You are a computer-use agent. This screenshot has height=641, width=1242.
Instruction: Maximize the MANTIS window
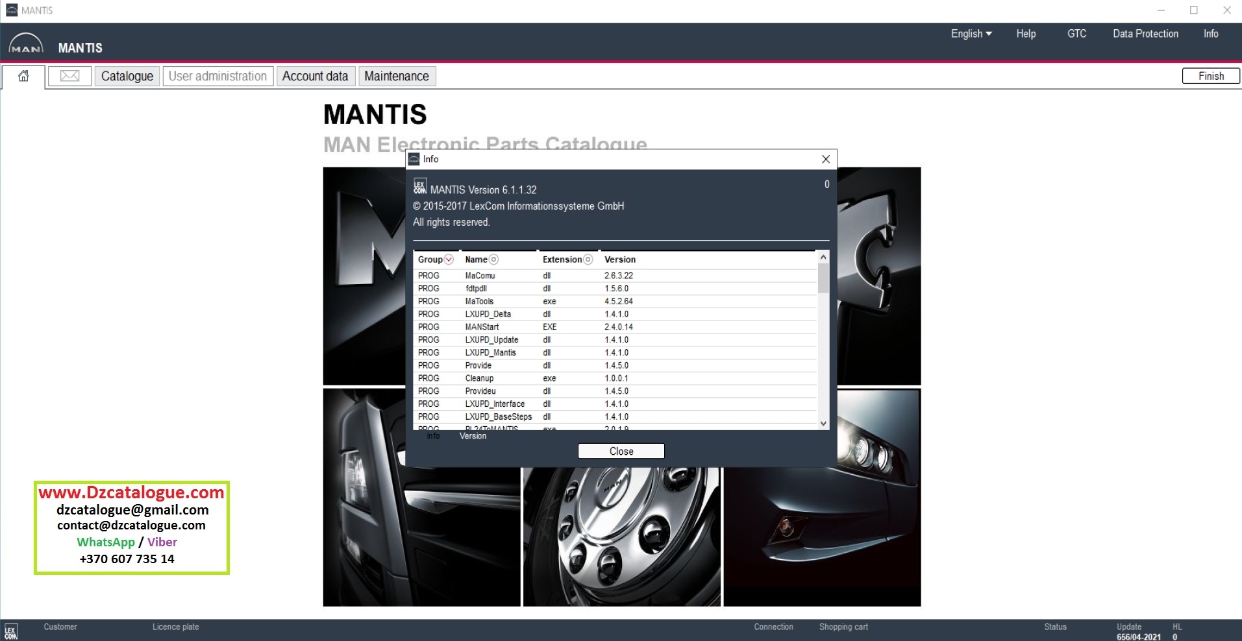(x=1193, y=10)
